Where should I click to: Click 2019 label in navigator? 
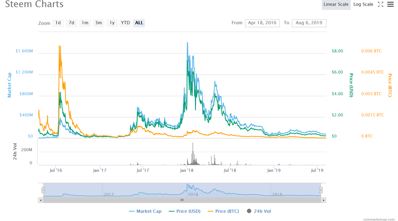(x=277, y=194)
